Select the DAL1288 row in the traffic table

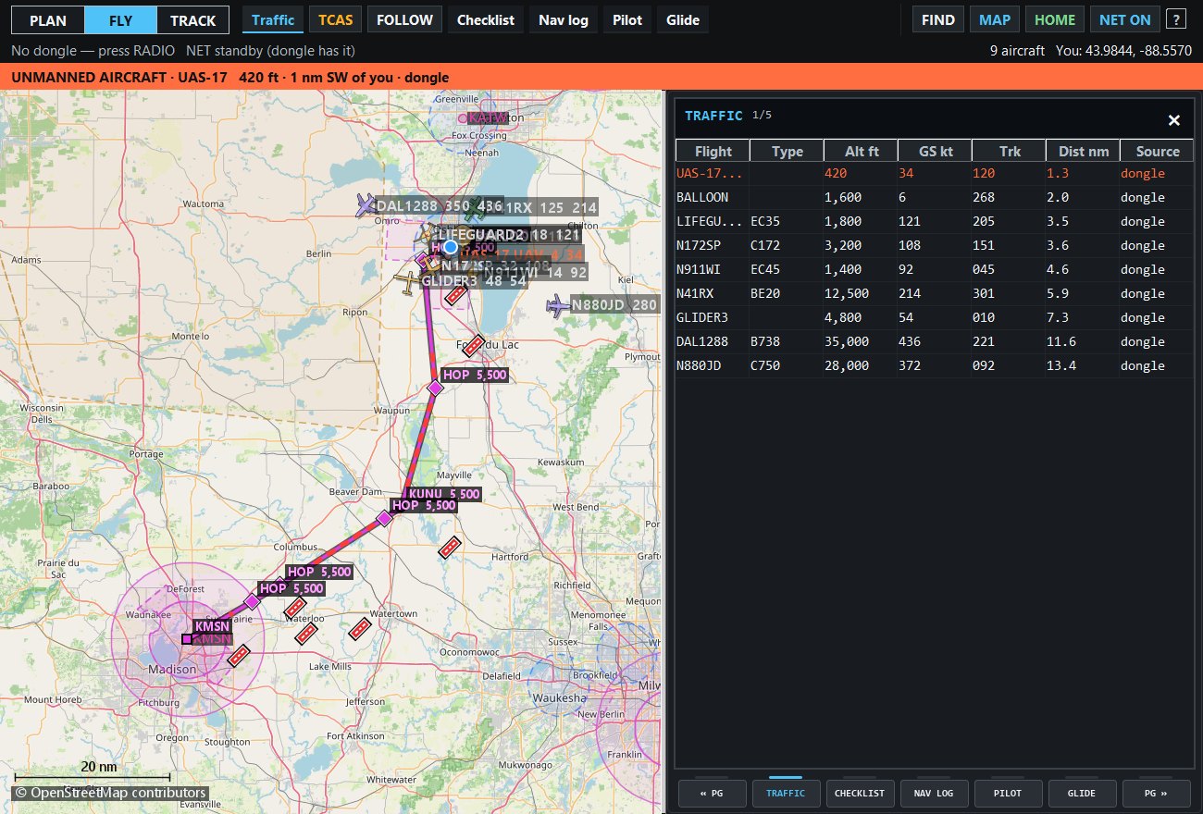pyautogui.click(x=935, y=341)
